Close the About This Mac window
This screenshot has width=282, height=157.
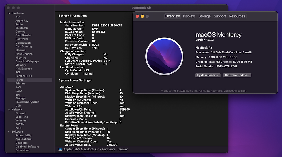click(x=138, y=16)
